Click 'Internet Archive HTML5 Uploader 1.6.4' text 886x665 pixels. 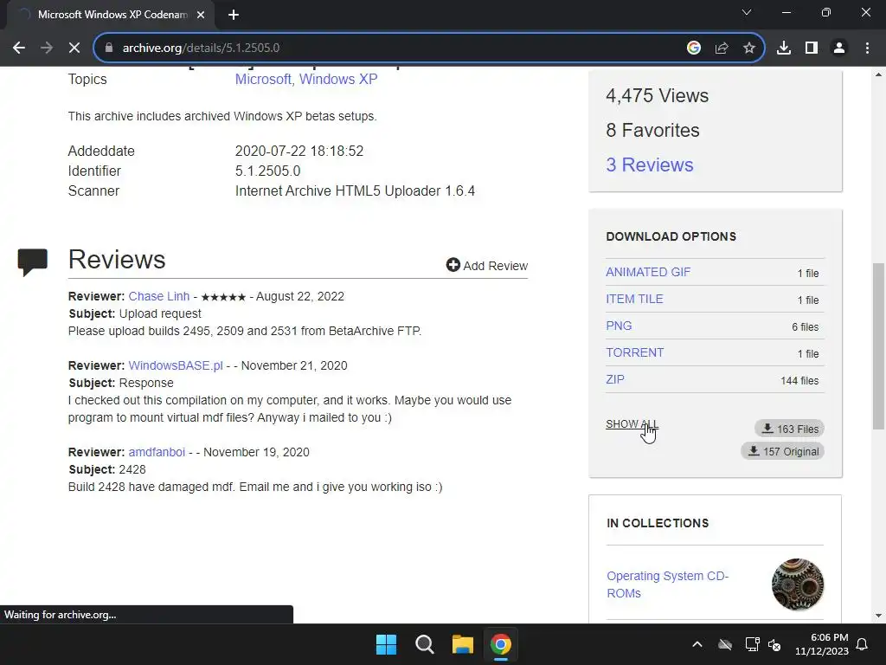tap(355, 190)
